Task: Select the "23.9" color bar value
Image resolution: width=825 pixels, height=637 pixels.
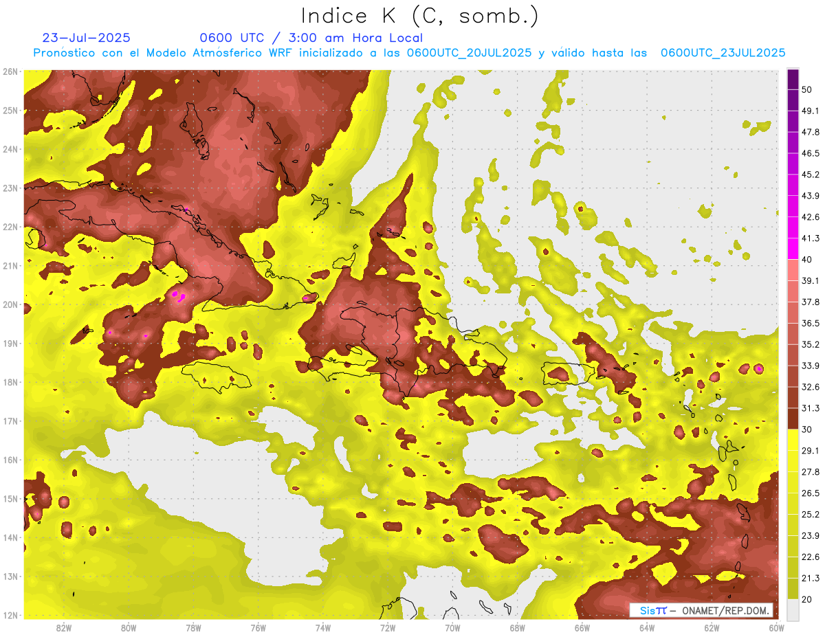Action: [x=811, y=535]
